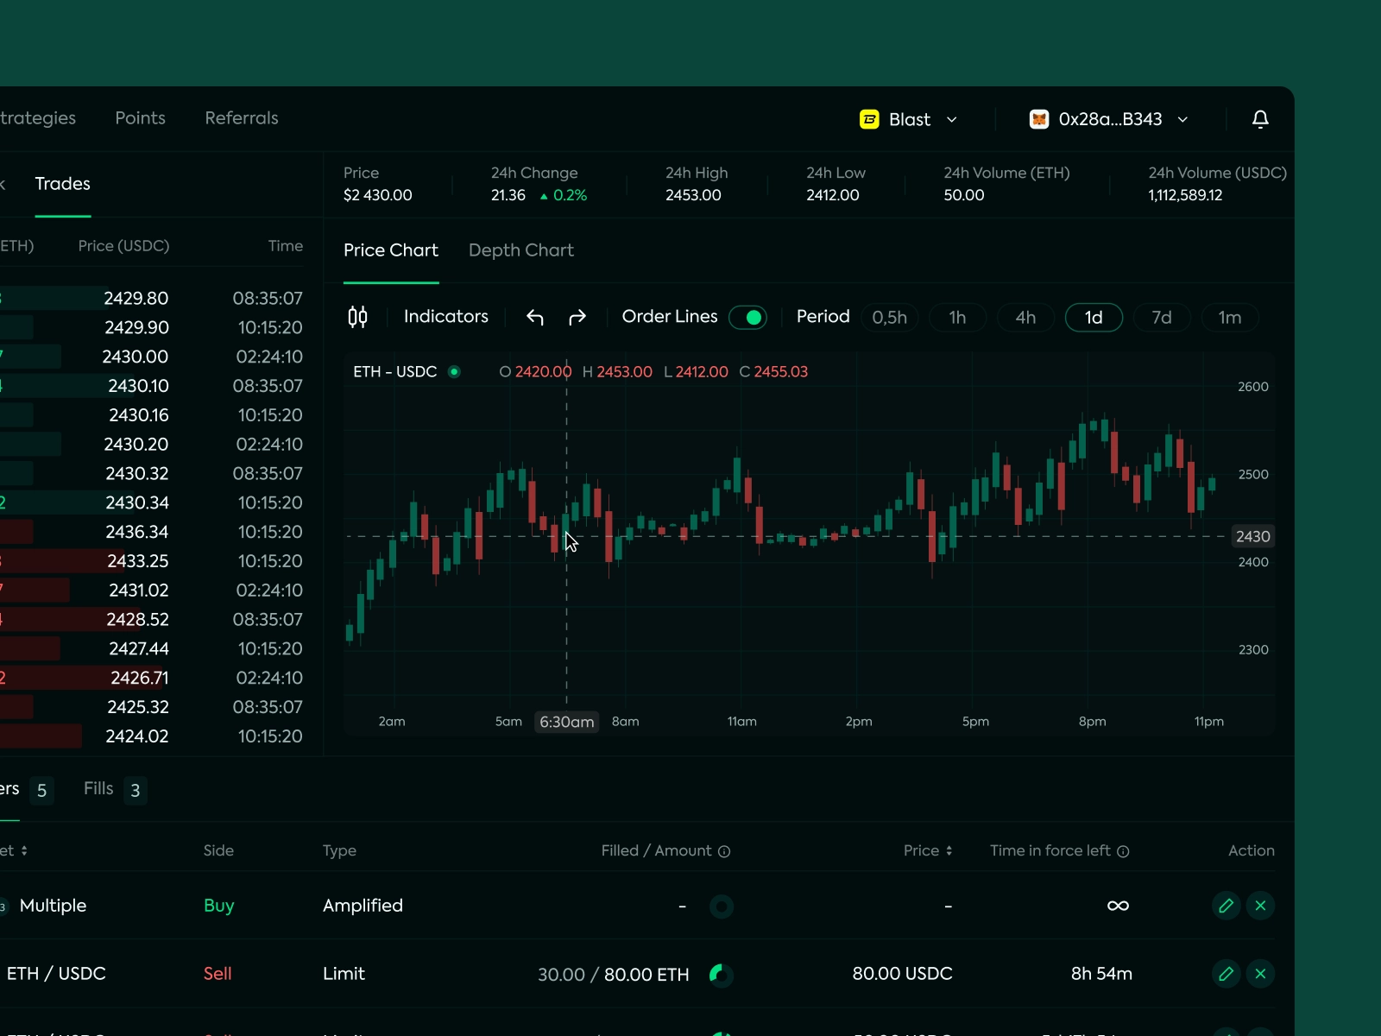Set period to 1h
Viewport: 1381px width, 1036px height.
957,318
